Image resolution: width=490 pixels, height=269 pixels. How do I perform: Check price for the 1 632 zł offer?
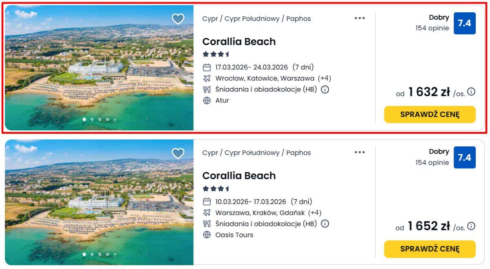coord(430,114)
